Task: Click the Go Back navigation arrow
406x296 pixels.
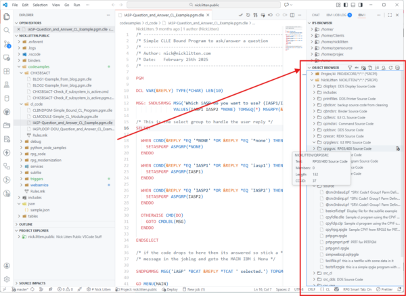Action: [x=114, y=5]
